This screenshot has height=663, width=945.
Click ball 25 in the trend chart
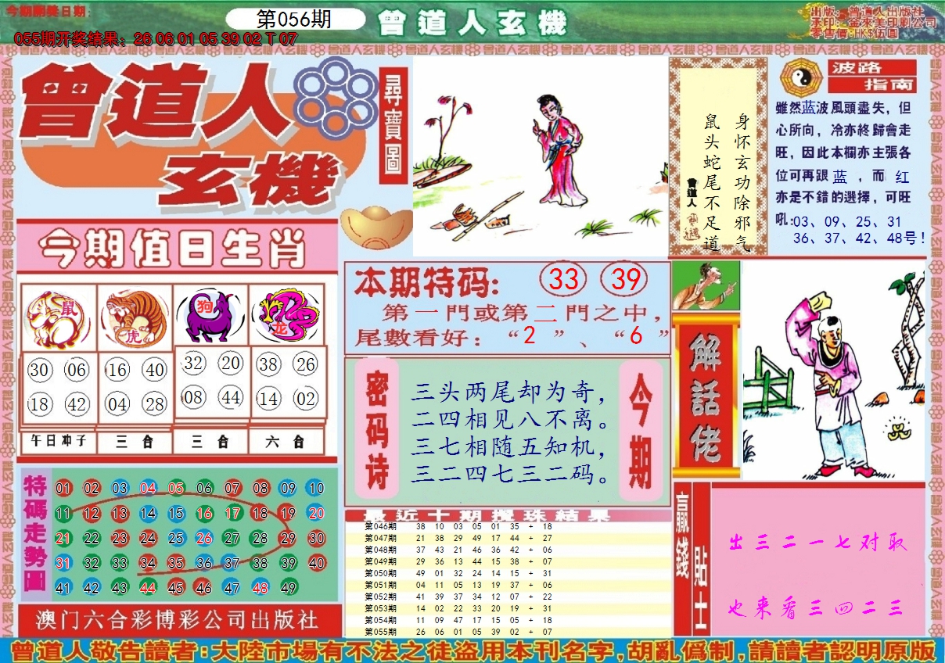click(x=176, y=539)
